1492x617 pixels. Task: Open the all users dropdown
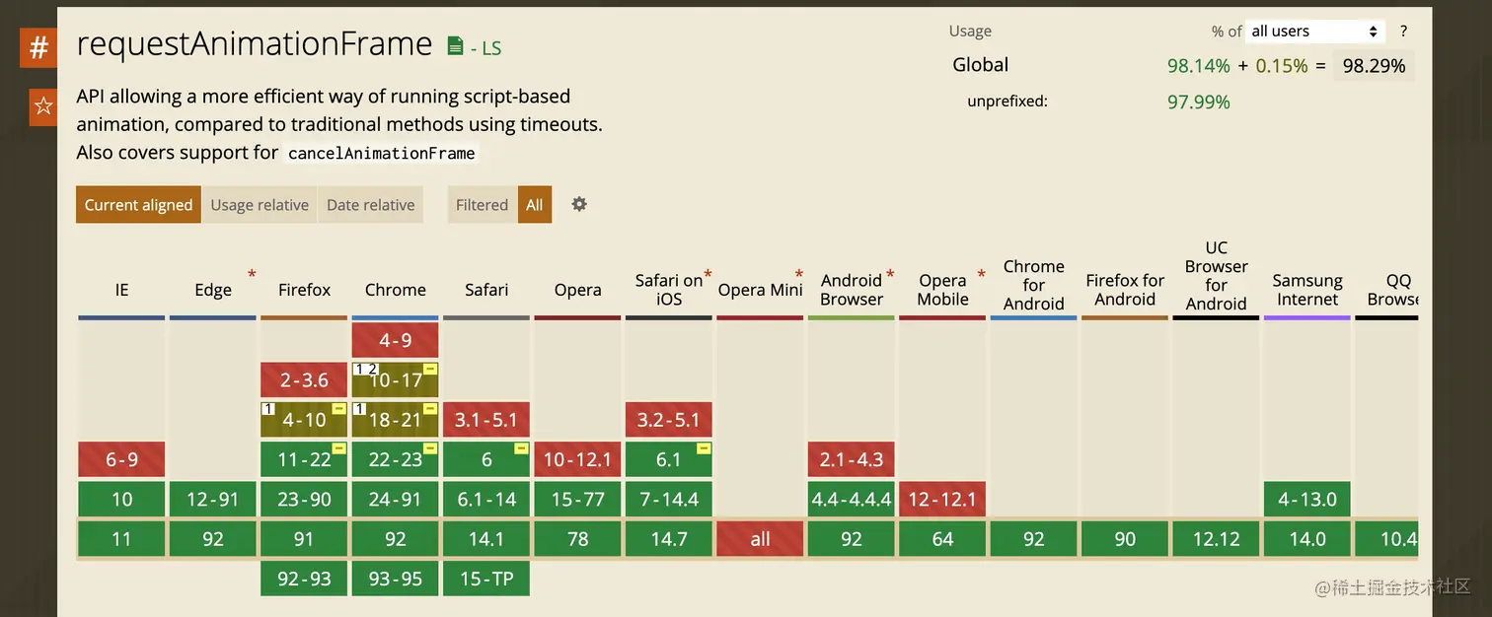click(1315, 32)
